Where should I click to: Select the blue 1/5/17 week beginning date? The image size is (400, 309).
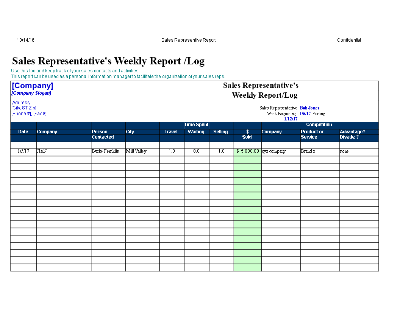[x=305, y=114]
